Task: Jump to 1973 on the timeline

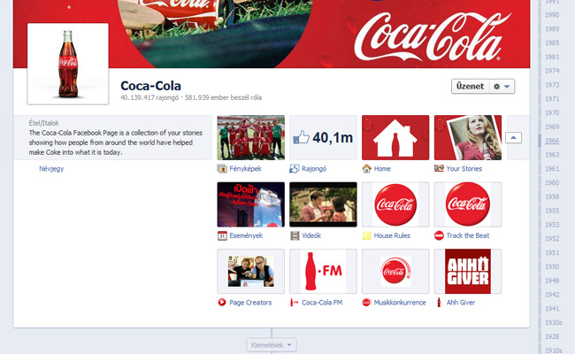Action: (552, 85)
